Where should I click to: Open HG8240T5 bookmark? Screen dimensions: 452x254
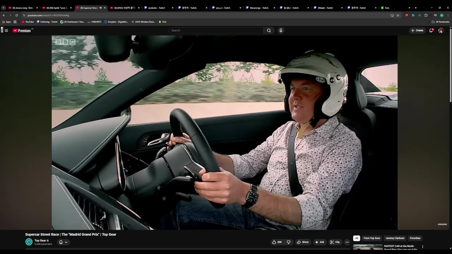tap(95, 22)
